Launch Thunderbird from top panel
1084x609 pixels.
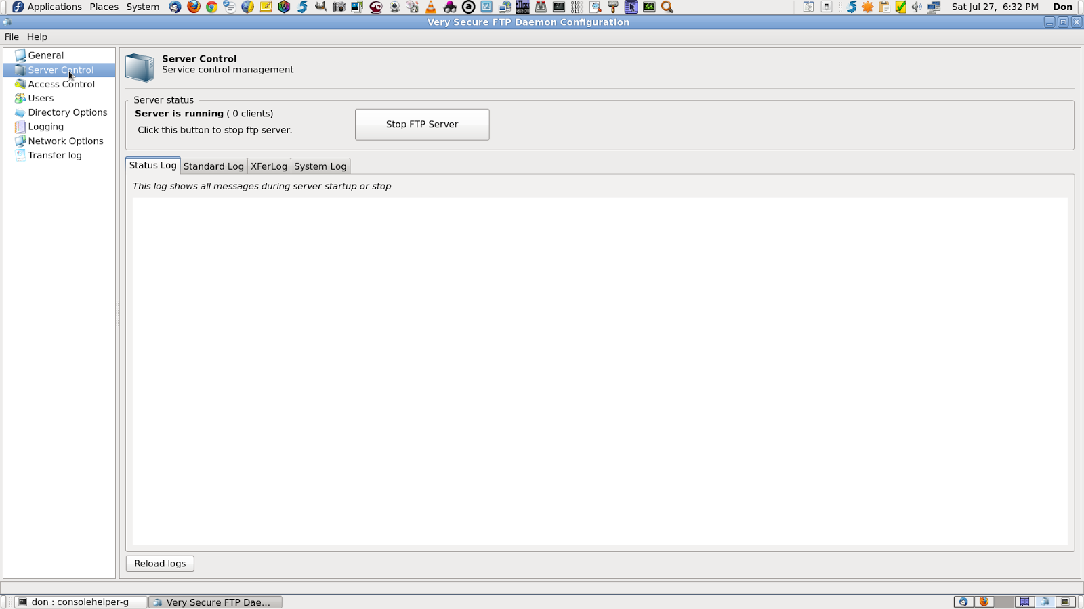click(175, 7)
